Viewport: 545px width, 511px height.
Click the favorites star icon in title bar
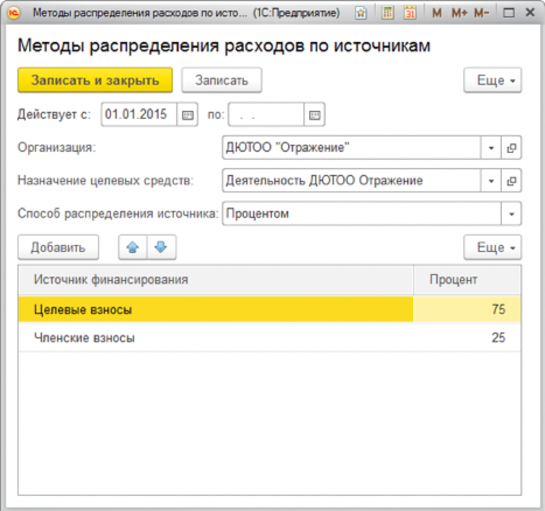362,13
